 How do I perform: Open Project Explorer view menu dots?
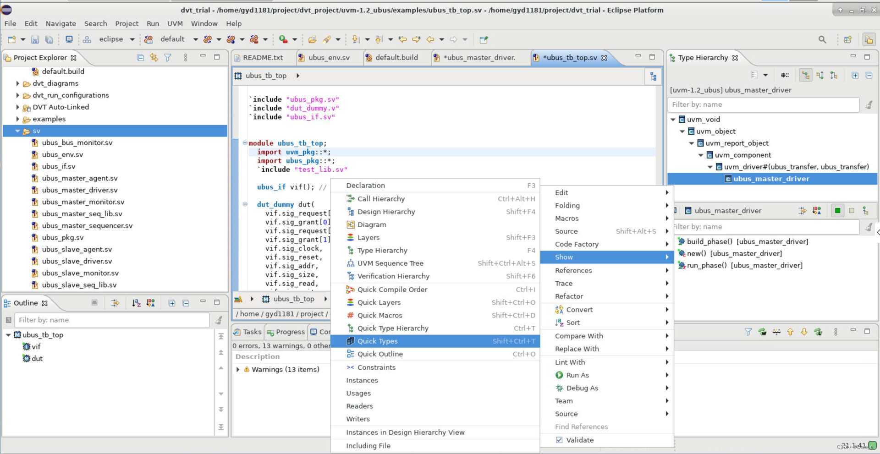point(186,58)
